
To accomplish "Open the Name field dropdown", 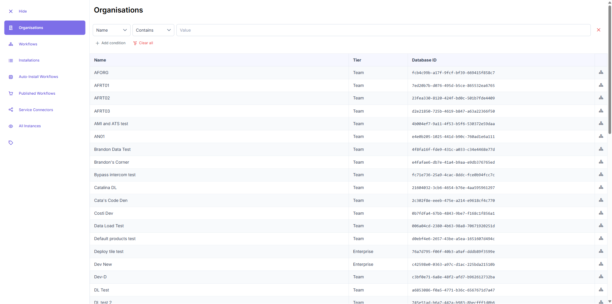I will pos(112,30).
